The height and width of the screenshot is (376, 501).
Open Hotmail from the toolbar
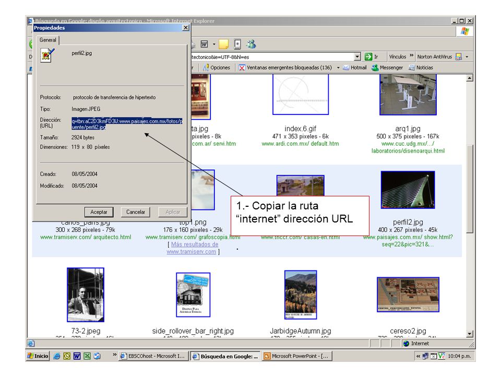pyautogui.click(x=355, y=67)
